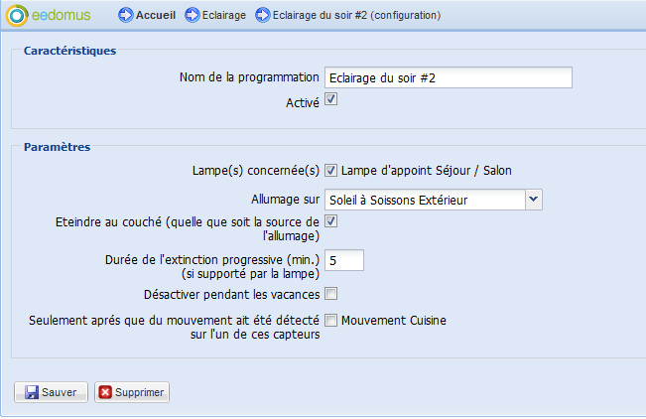Viewport: 646px width, 419px height.
Task: Uncheck Lampe d'appoint Séjour / Salon
Action: tap(331, 170)
